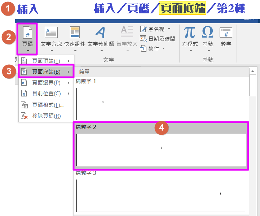Expand the 文字藝術師 dropdown arrow
Image resolution: width=260 pixels, height=216 pixels.
102,51
